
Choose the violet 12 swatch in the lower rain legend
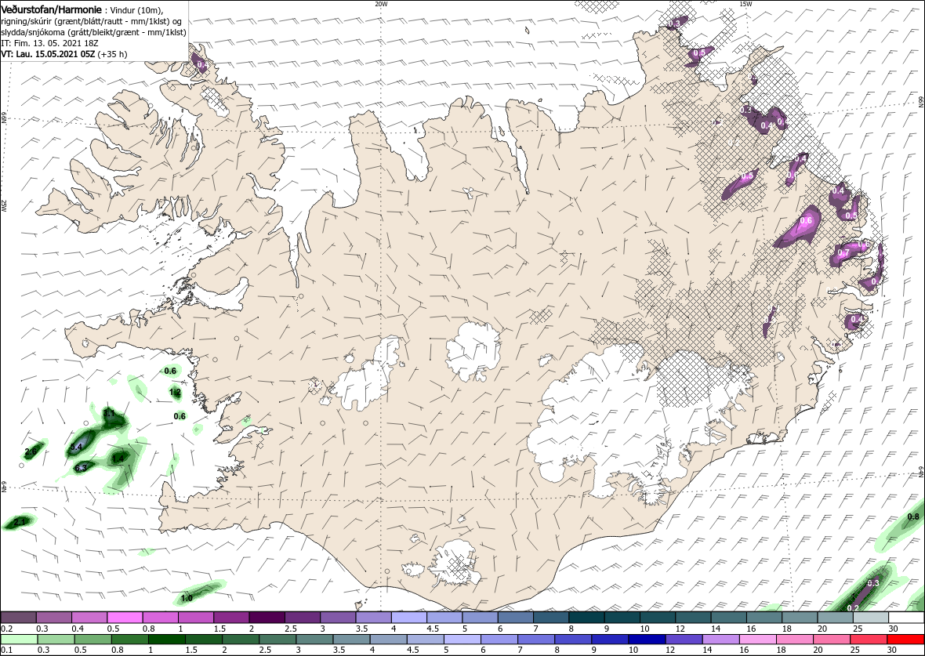[684, 640]
